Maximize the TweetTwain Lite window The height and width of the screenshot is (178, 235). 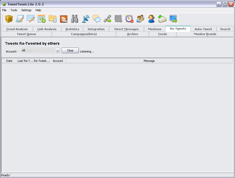pyautogui.click(x=225, y=4)
